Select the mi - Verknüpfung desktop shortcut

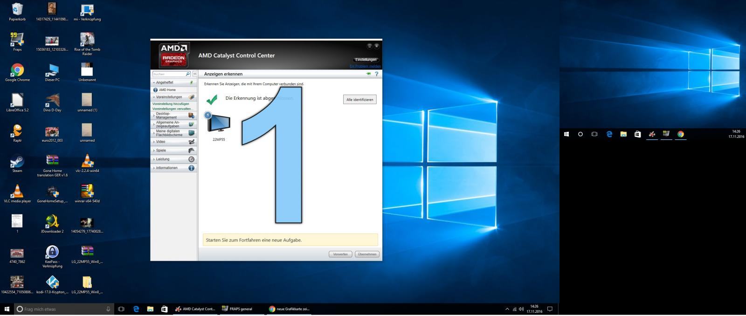[87, 12]
